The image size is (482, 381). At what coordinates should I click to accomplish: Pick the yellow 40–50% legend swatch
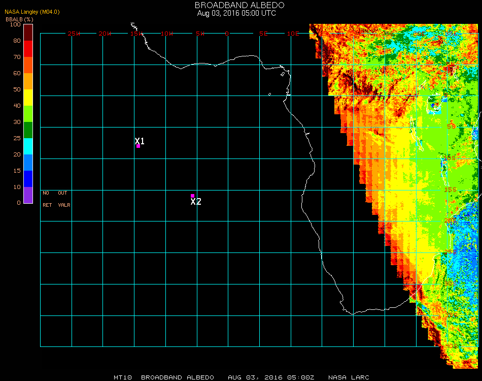pos(28,98)
